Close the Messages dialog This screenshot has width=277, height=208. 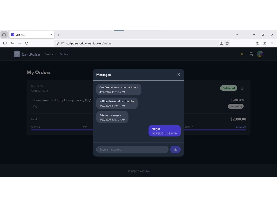(x=179, y=75)
